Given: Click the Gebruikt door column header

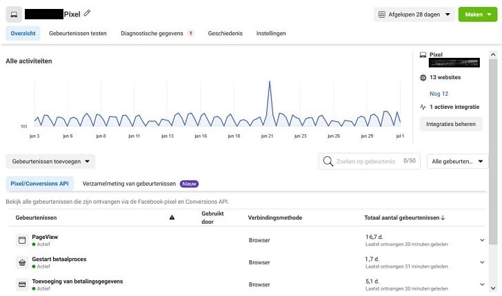Looking at the screenshot, I should point(212,218).
